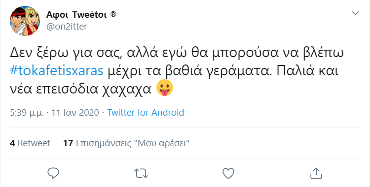
Task: View the 4 Retweet list
Action: 30,143
